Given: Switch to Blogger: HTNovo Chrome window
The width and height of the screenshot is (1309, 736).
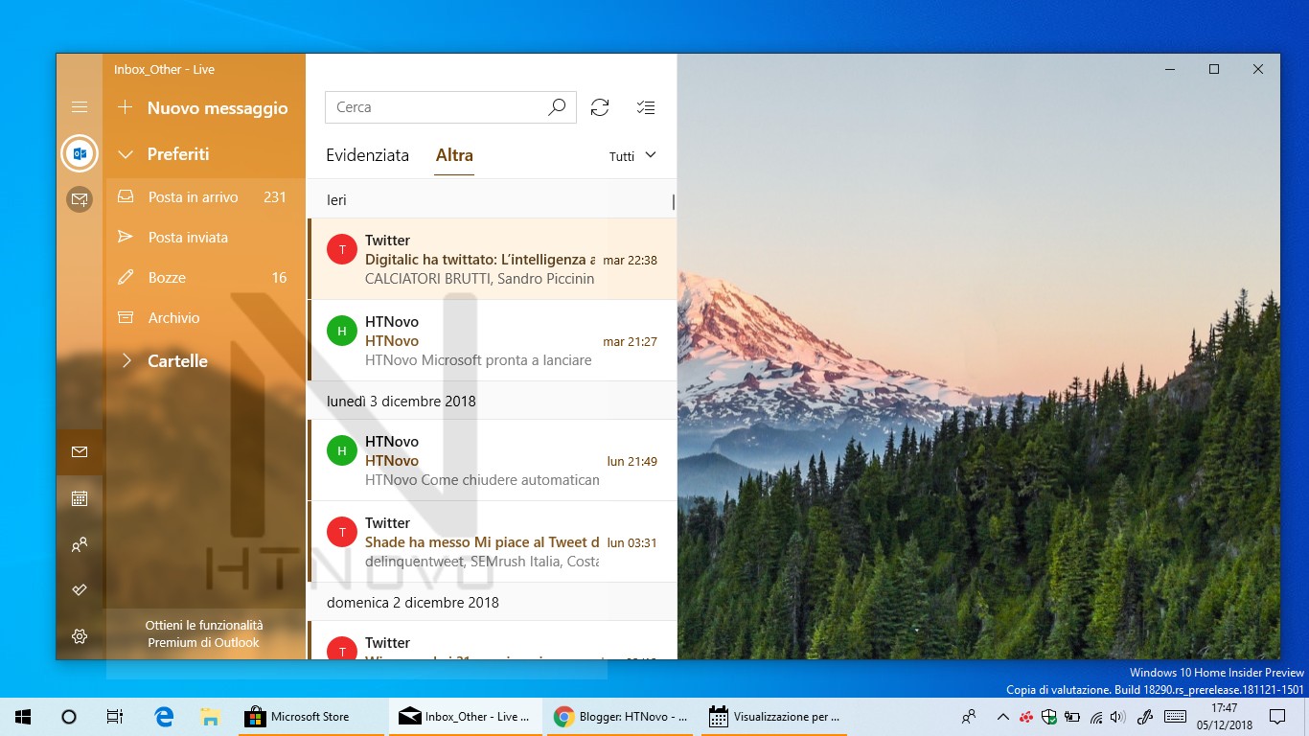Looking at the screenshot, I should 621,717.
